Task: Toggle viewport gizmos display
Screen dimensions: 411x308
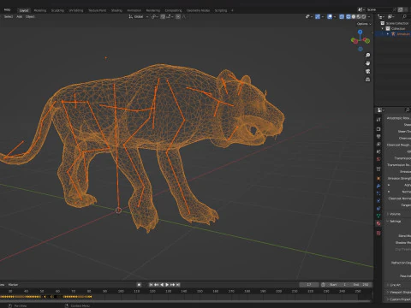Action: click(318, 17)
